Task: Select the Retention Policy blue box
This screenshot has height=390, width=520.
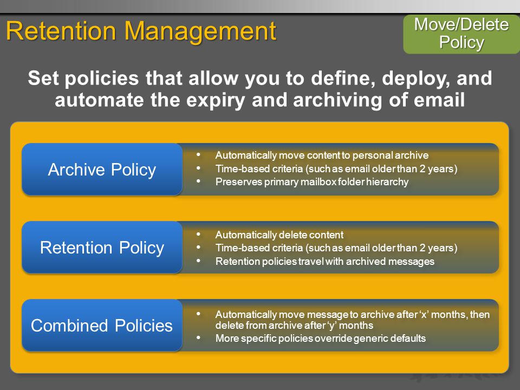Action: 102,248
